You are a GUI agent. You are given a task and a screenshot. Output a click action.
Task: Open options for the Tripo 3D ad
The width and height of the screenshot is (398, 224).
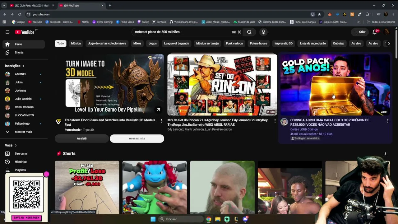(x=161, y=121)
